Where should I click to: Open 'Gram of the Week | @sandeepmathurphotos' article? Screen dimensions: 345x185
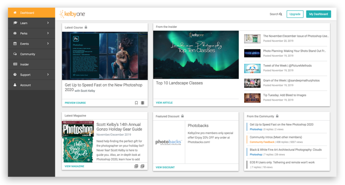pos(291,81)
